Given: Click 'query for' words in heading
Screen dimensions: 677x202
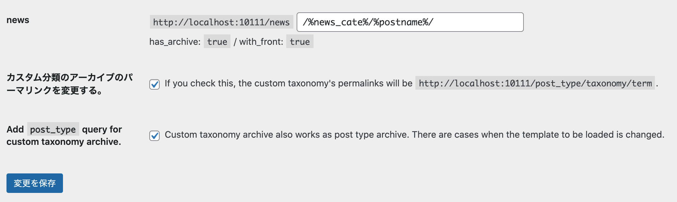Looking at the screenshot, I should pyautogui.click(x=102, y=130).
